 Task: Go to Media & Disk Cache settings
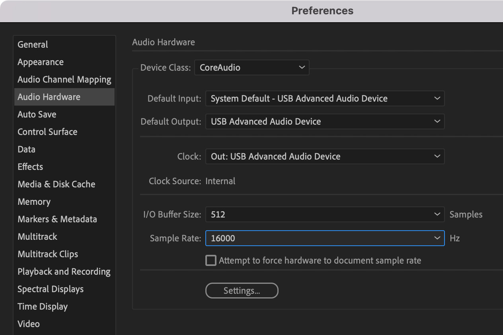[x=64, y=184]
